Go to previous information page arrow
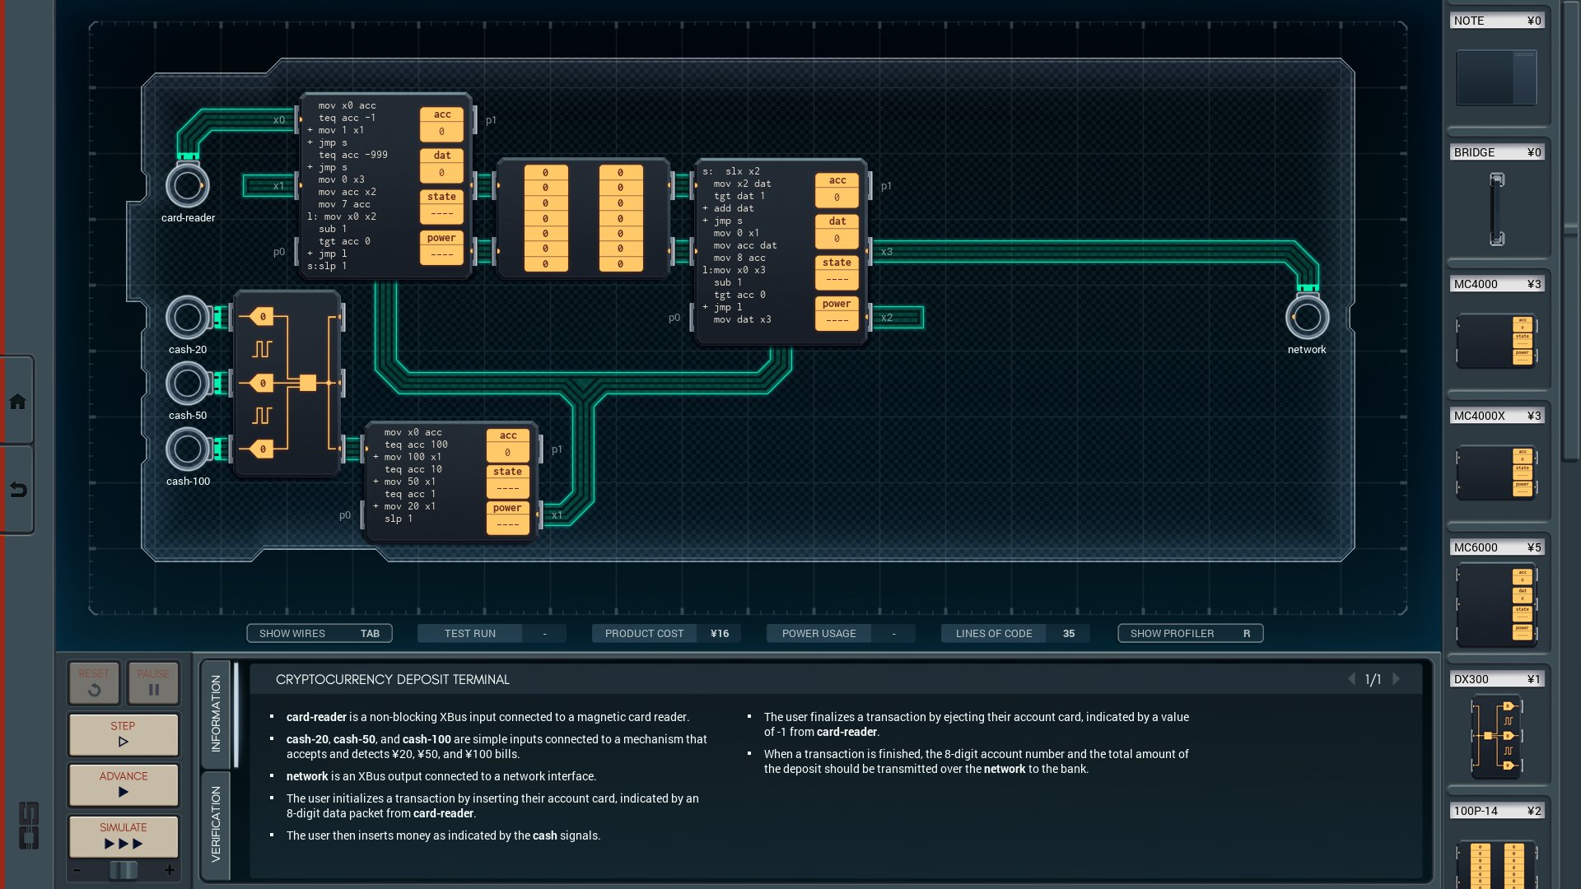The width and height of the screenshot is (1581, 889). (x=1351, y=679)
